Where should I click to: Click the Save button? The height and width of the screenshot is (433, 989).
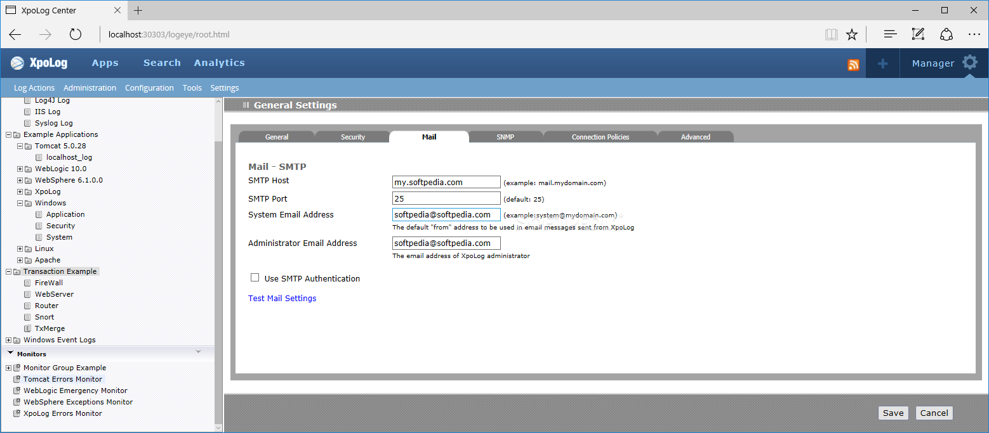(893, 413)
